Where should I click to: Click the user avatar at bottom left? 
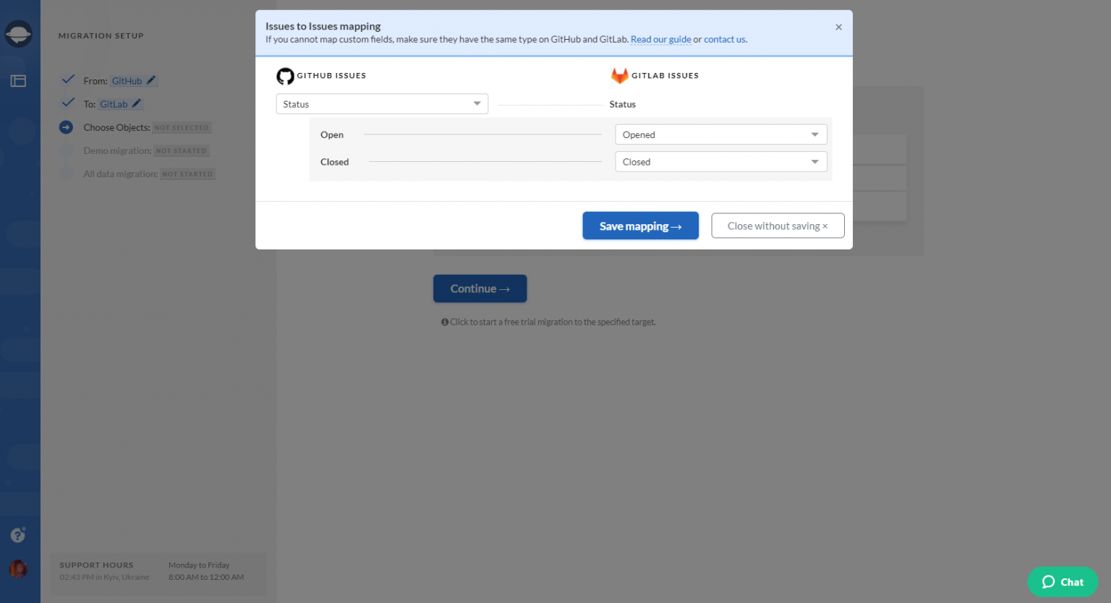pos(17,569)
